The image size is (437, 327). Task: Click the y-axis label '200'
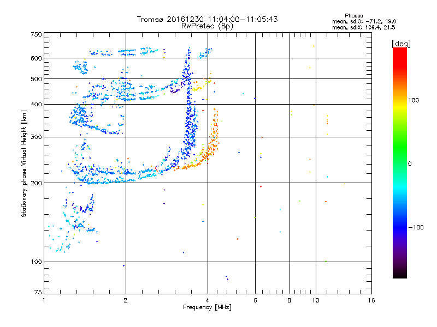[x=36, y=183]
